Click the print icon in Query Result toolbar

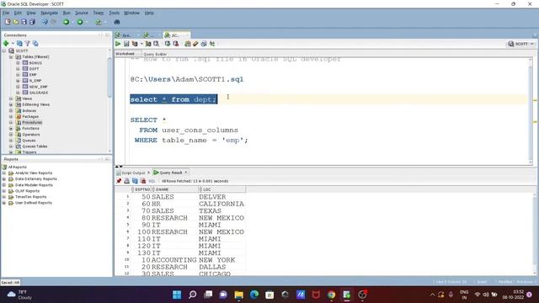(x=127, y=181)
